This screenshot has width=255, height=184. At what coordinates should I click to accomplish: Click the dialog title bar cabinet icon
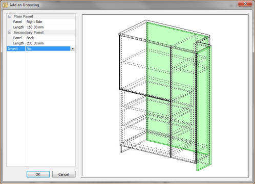click(x=5, y=5)
